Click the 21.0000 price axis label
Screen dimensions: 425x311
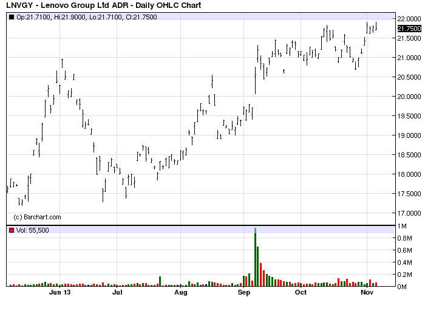[409, 58]
